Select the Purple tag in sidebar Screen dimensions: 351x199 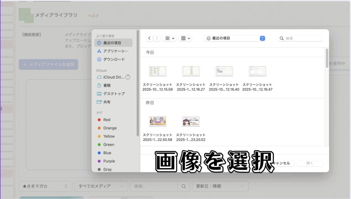click(109, 161)
